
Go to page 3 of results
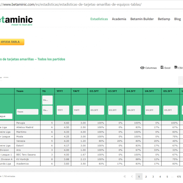point(153,177)
